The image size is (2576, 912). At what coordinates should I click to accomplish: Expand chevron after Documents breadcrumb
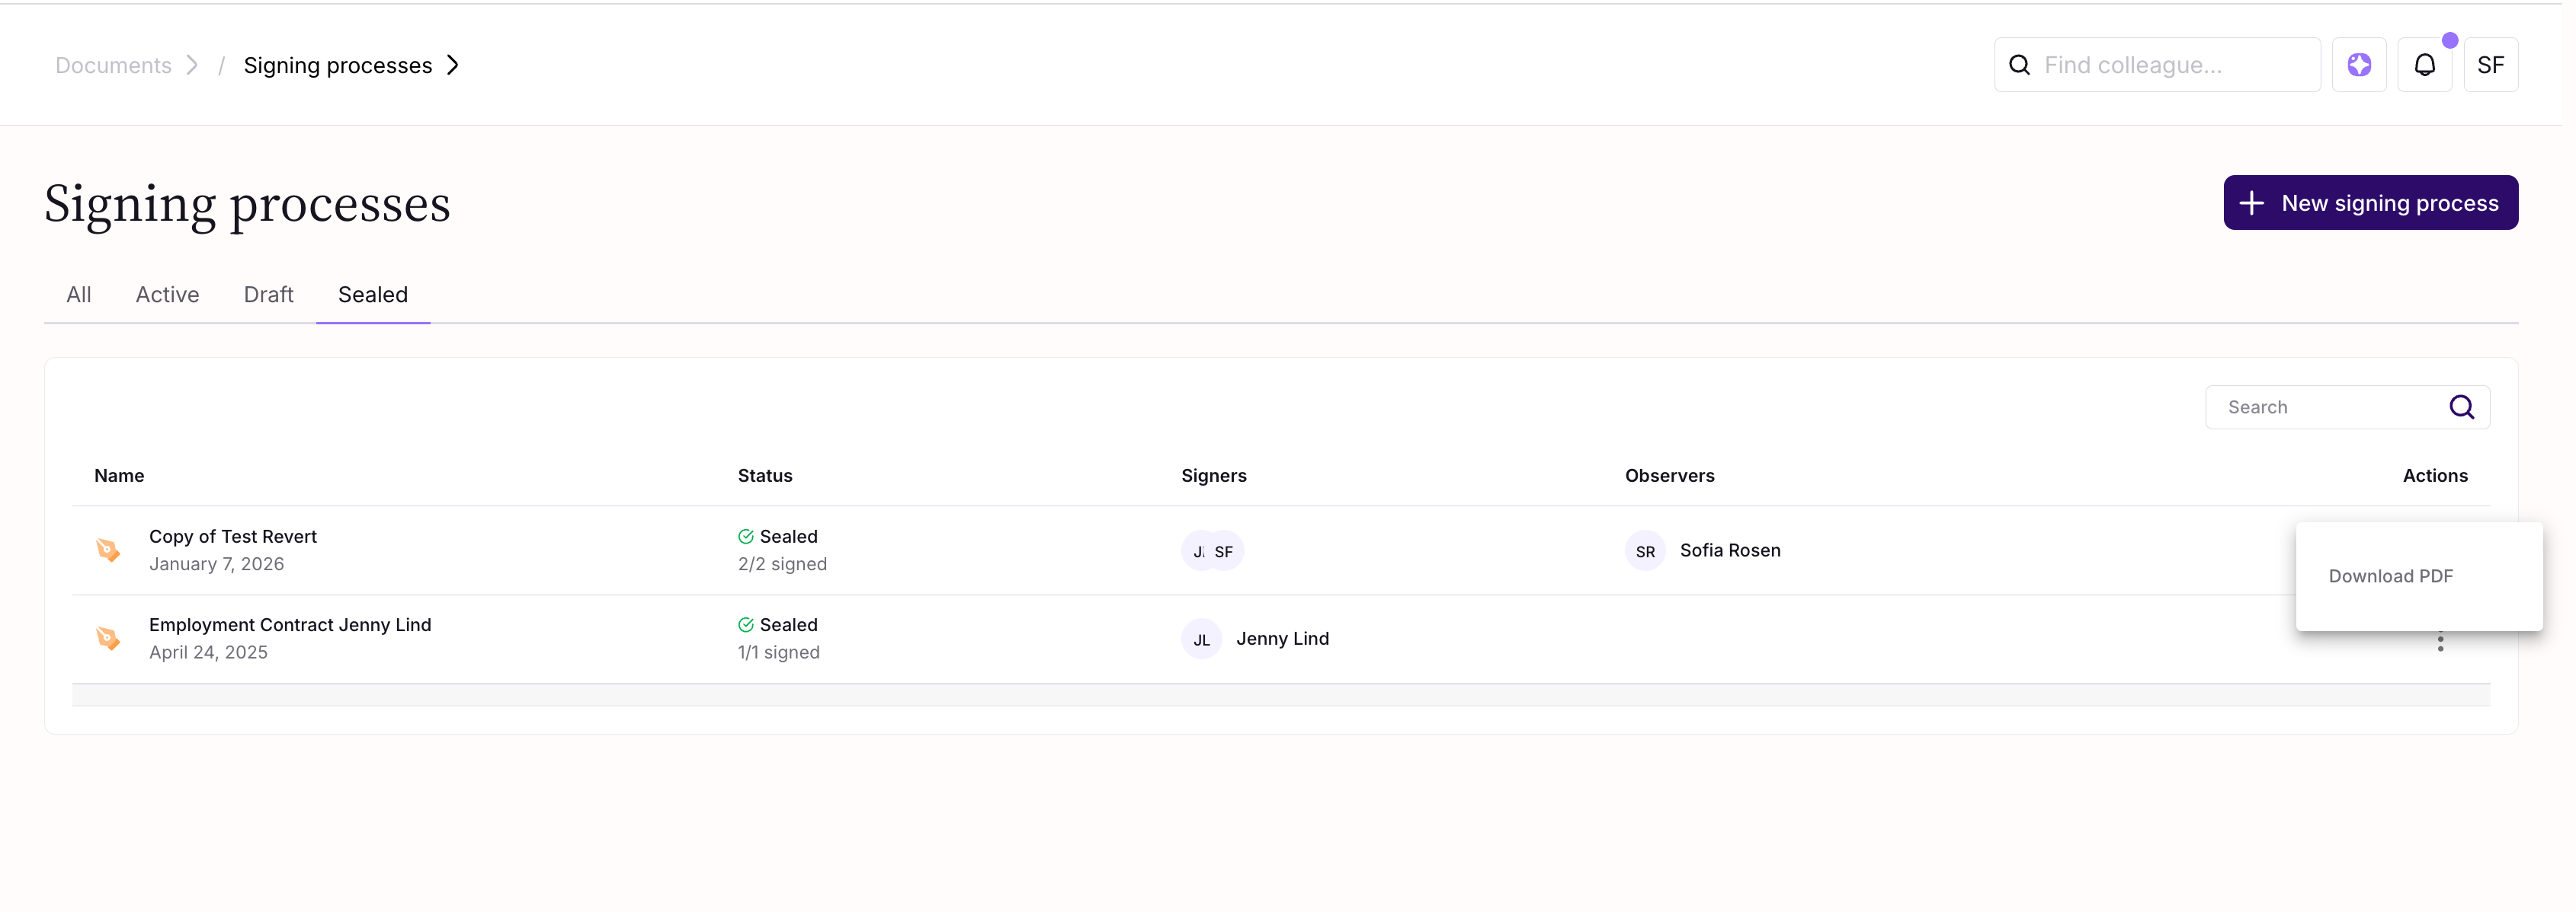click(192, 65)
